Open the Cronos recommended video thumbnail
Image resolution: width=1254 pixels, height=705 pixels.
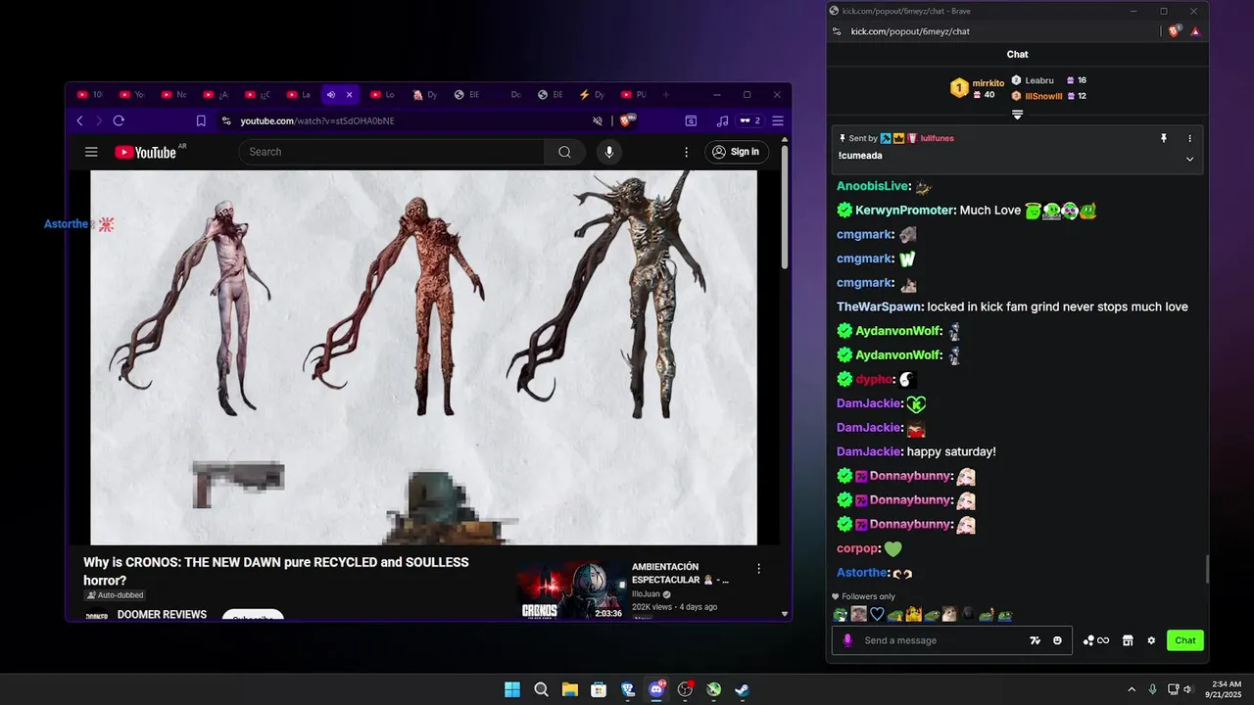571,590
